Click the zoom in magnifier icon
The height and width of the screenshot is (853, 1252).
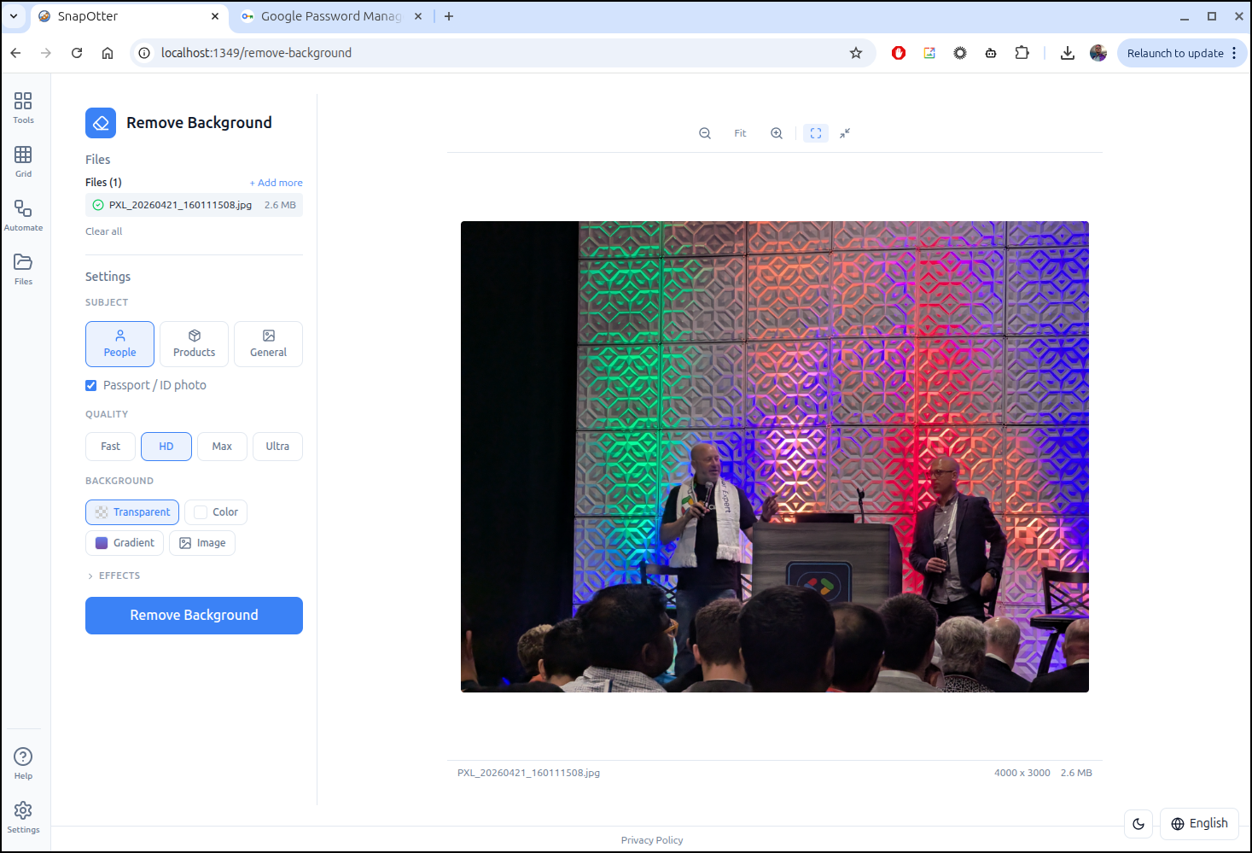click(777, 133)
